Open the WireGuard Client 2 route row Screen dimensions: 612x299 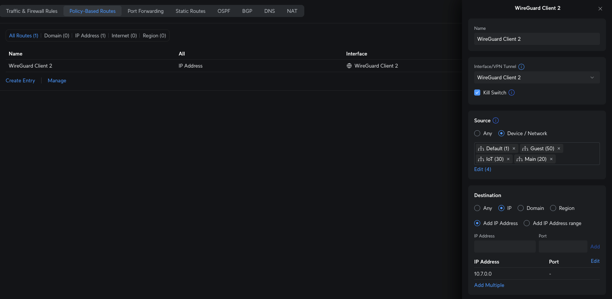[234, 66]
